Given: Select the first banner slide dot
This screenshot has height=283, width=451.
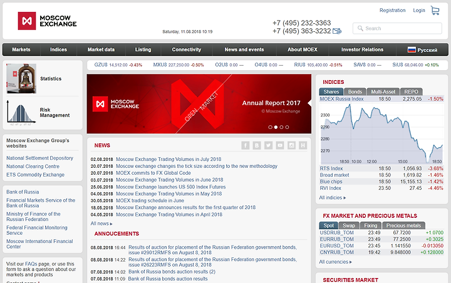Looking at the screenshot, I should [x=270, y=127].
